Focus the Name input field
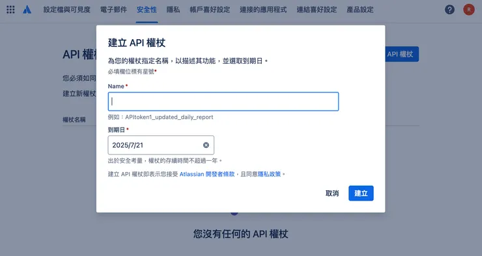The height and width of the screenshot is (256, 482). click(223, 102)
